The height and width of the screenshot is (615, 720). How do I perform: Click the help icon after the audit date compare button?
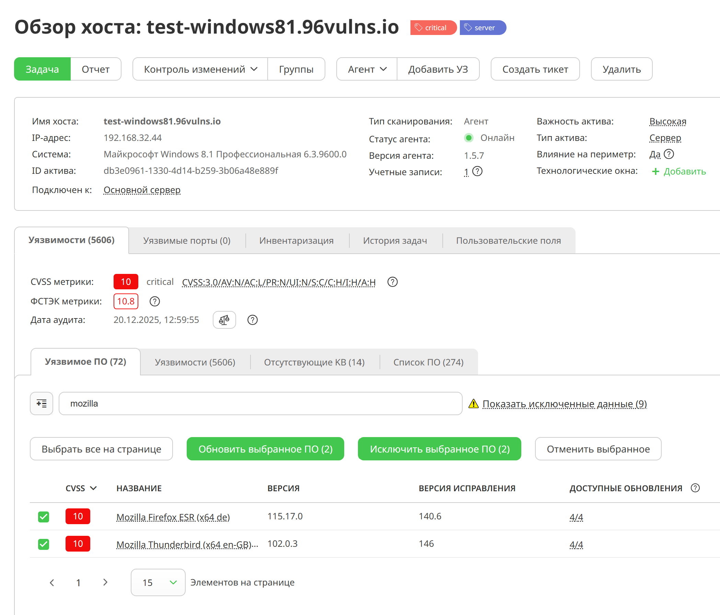tap(253, 319)
